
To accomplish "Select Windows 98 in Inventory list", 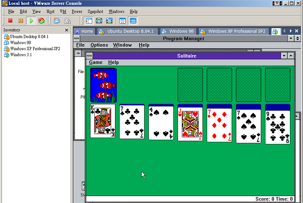I will tap(18, 43).
